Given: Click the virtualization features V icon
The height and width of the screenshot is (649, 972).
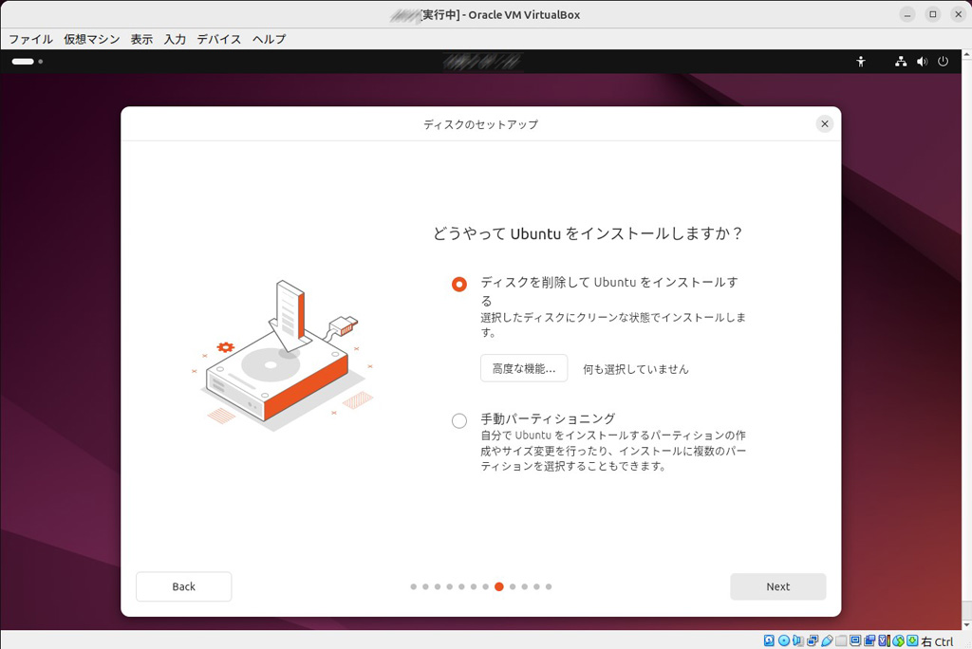Looking at the screenshot, I should [884, 640].
